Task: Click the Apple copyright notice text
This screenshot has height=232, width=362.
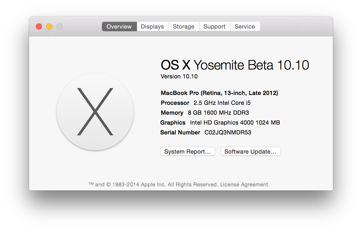Action: 154,185
